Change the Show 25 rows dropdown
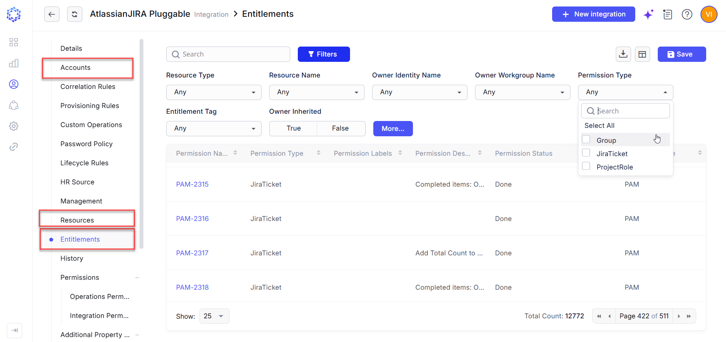The width and height of the screenshot is (726, 342). 214,316
